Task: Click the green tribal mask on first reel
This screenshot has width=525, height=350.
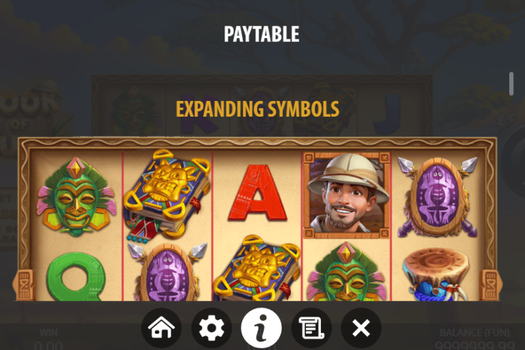Action: [76, 197]
